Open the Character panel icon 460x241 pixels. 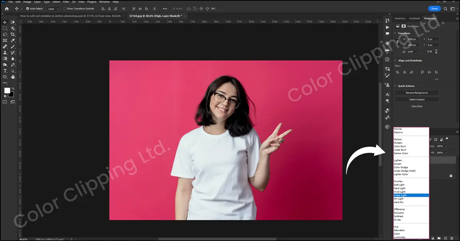tap(387, 94)
